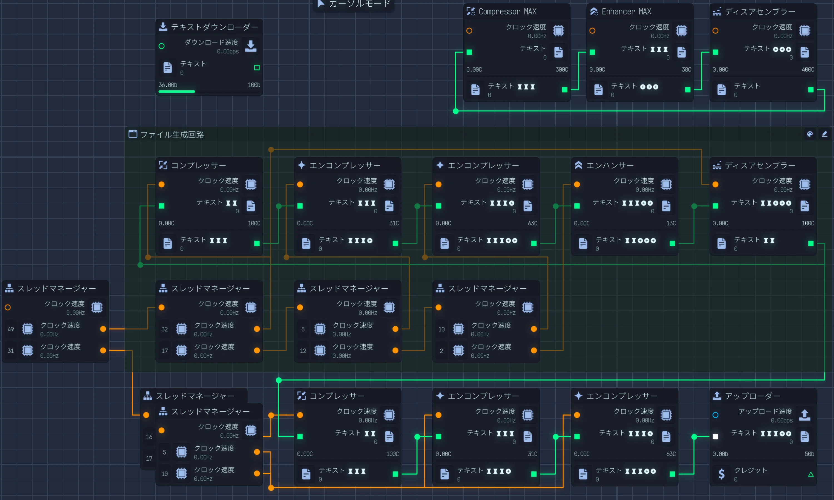Click the text document icon in Enhancer MAX input row

[x=681, y=52]
